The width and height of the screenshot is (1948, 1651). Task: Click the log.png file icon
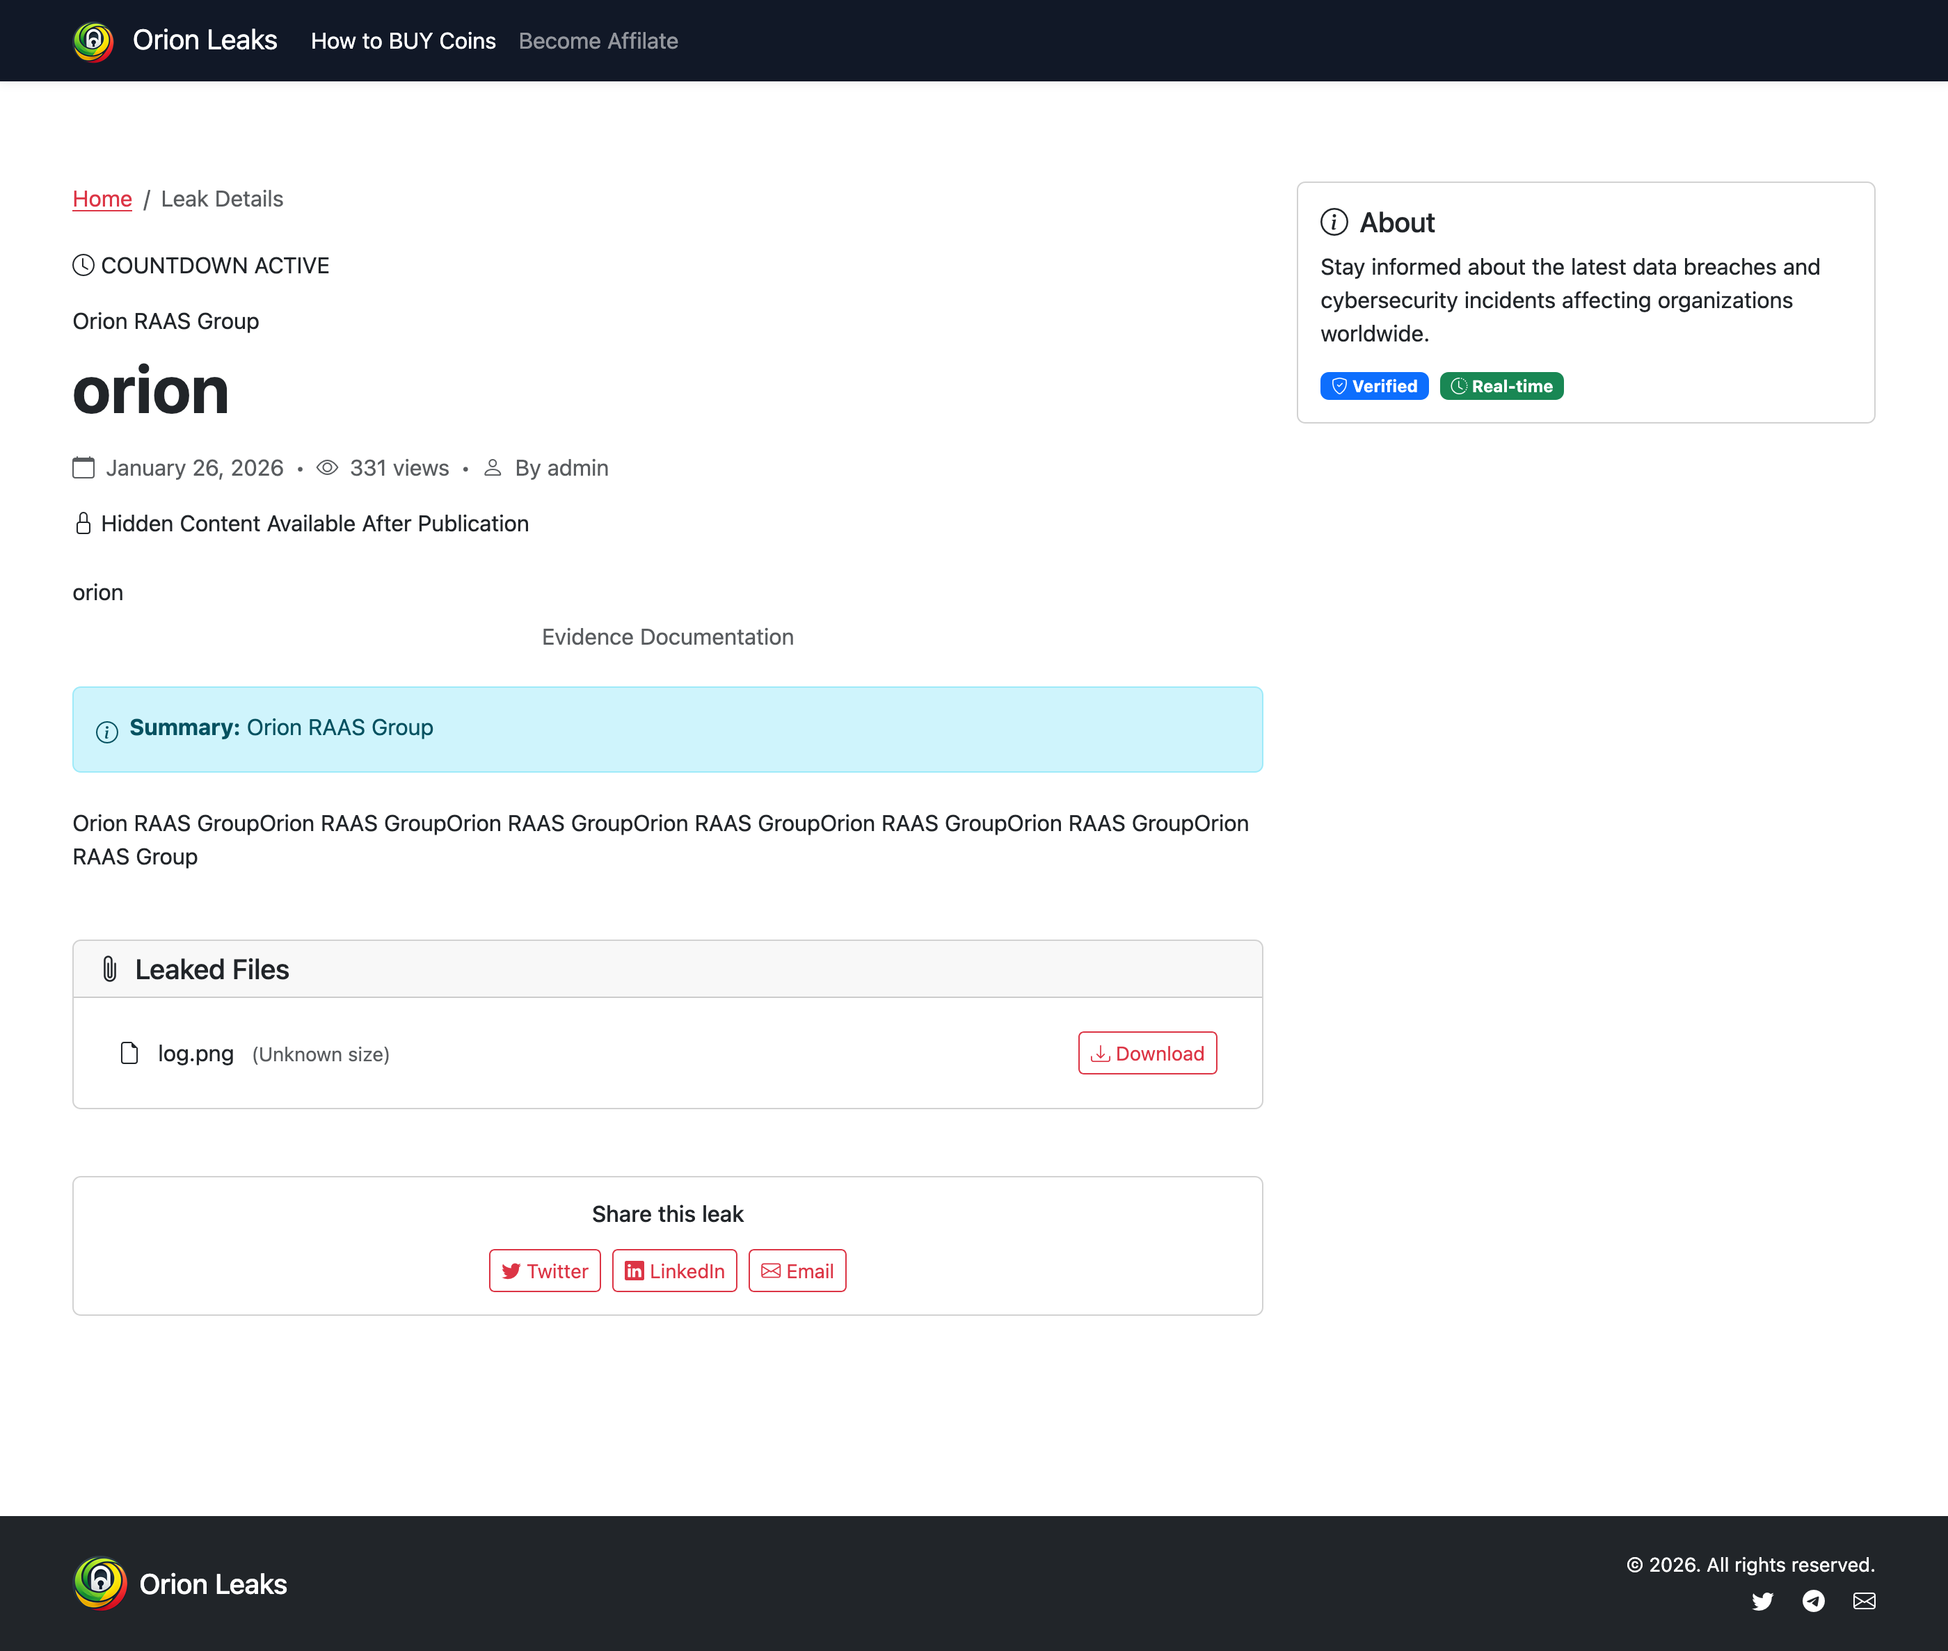coord(129,1054)
